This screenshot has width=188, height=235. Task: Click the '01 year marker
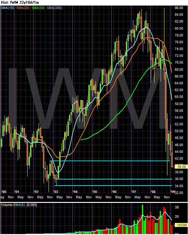point(17,192)
